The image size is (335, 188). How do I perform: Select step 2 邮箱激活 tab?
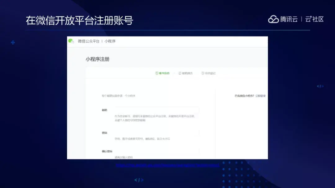click(x=185, y=73)
